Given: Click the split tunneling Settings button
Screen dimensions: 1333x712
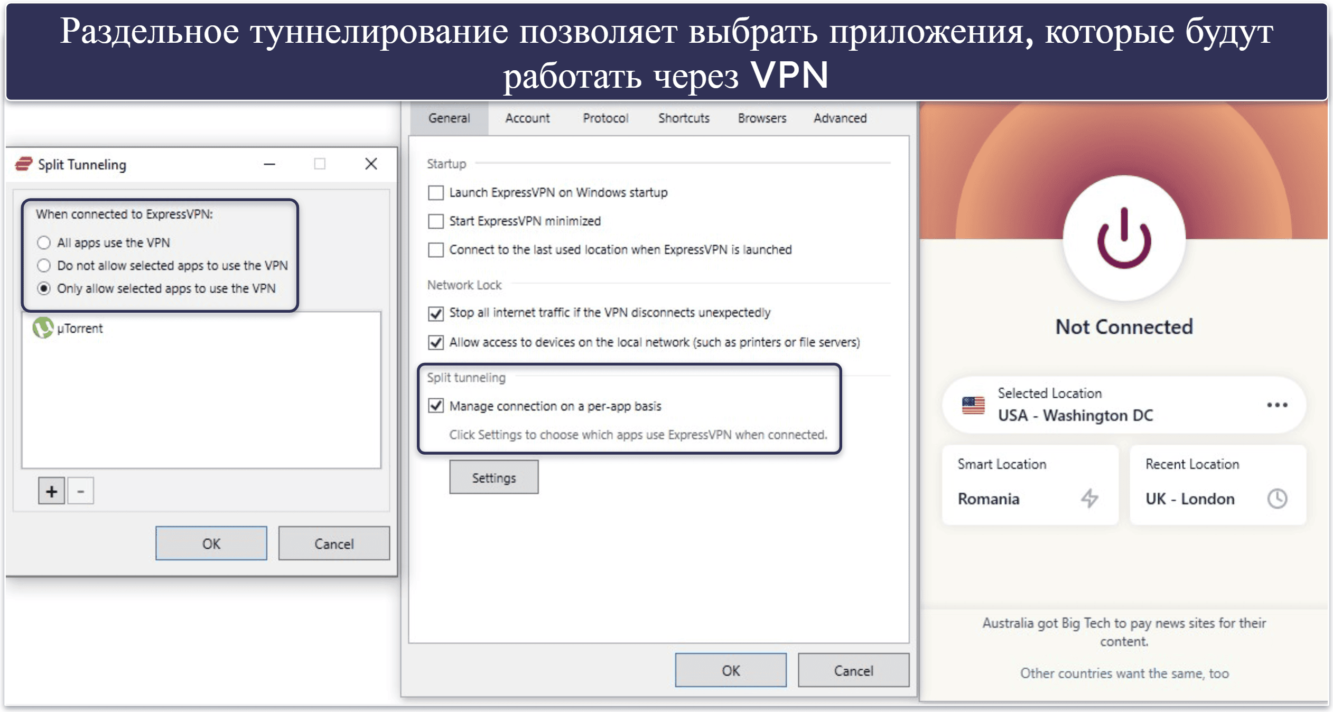Looking at the screenshot, I should 493,477.
